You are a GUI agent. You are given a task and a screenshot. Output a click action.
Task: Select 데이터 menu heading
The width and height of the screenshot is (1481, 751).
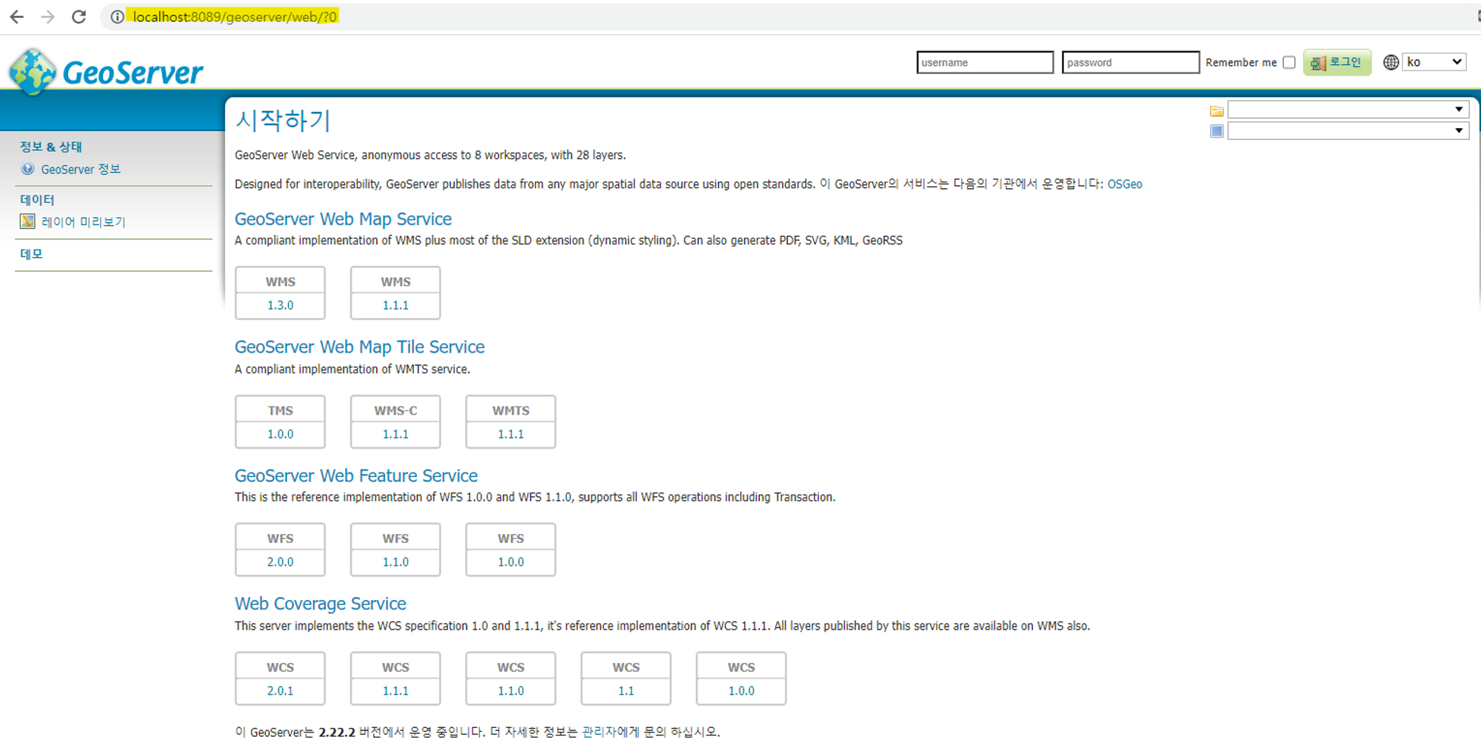pos(37,199)
